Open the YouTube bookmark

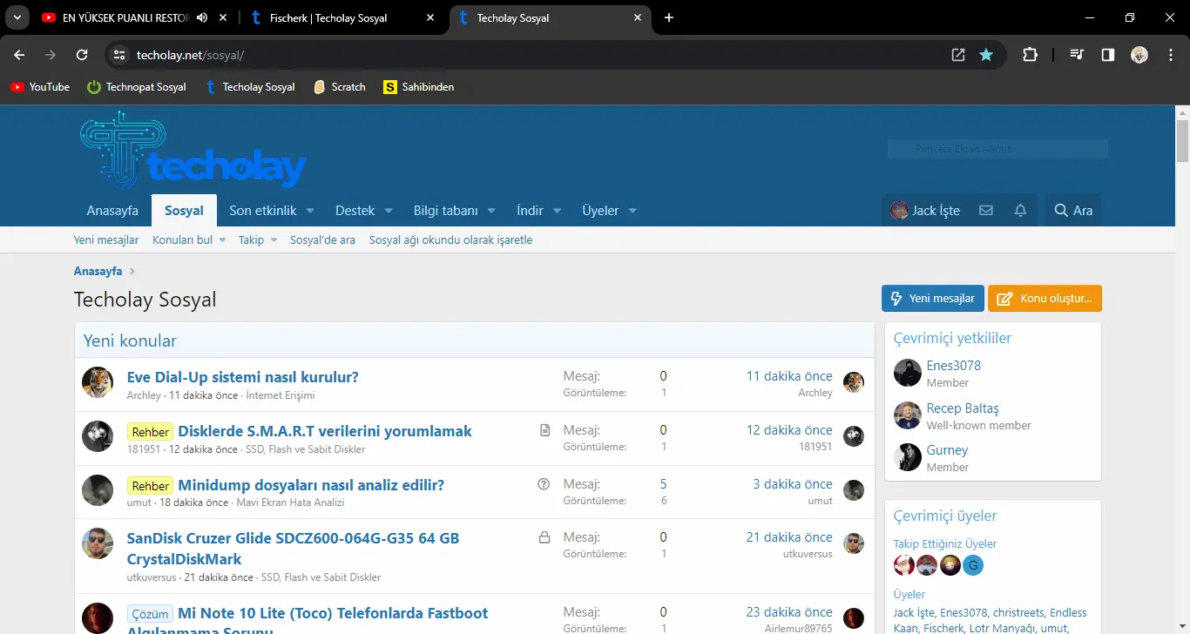tap(39, 87)
